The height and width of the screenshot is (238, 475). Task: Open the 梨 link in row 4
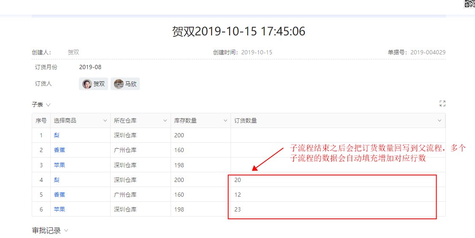click(57, 180)
